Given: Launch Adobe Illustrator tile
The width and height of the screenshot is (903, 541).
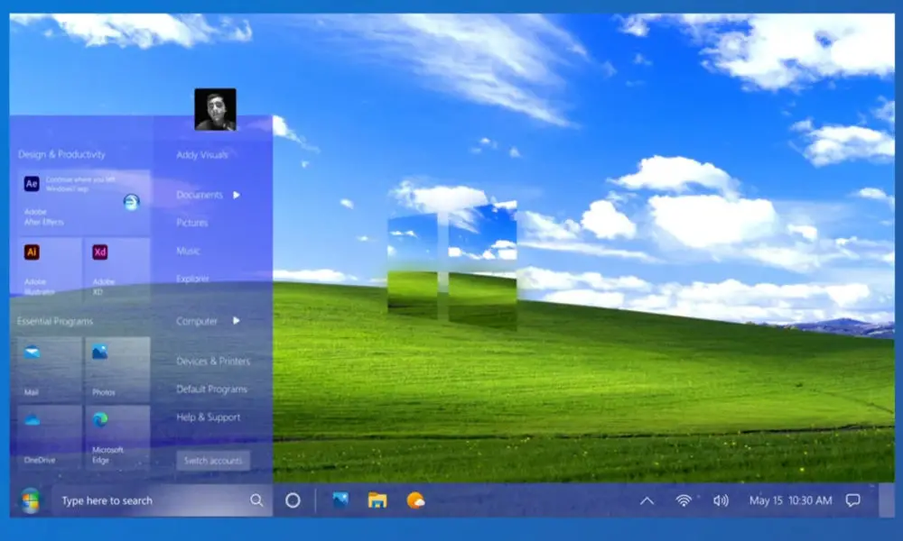Looking at the screenshot, I should pos(50,270).
